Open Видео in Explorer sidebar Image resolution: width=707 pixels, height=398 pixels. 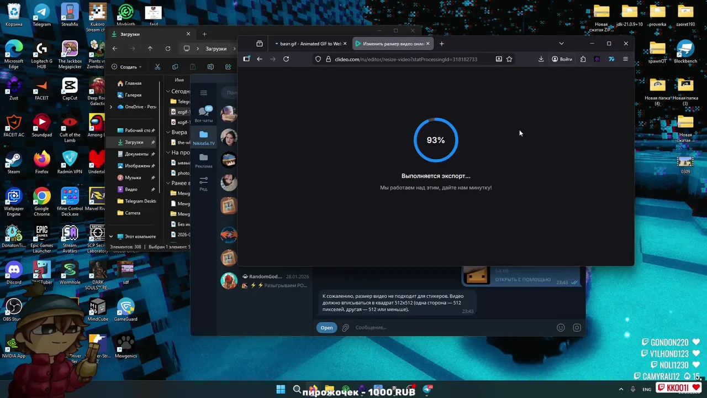[131, 190]
